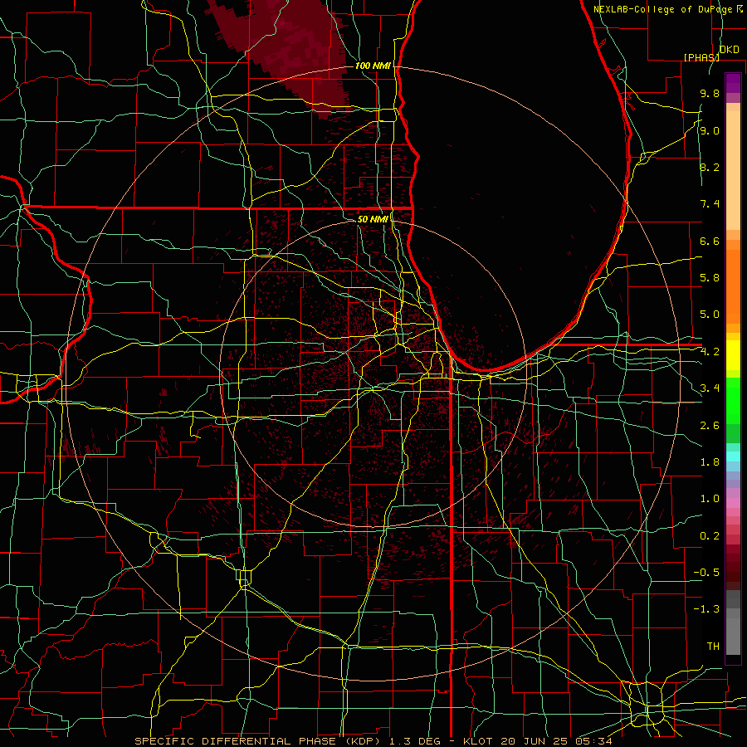Pick the light peach segment of color bar
This screenshot has height=747, width=747.
pyautogui.click(x=733, y=170)
